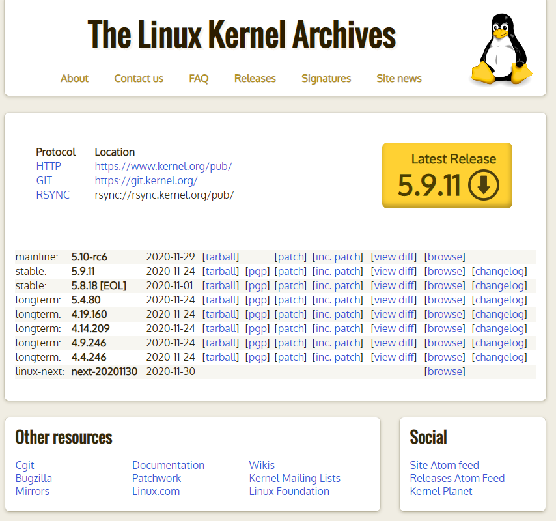This screenshot has width=556, height=521.
Task: Click the date 2020-11-30 for linux-next
Action: 171,371
